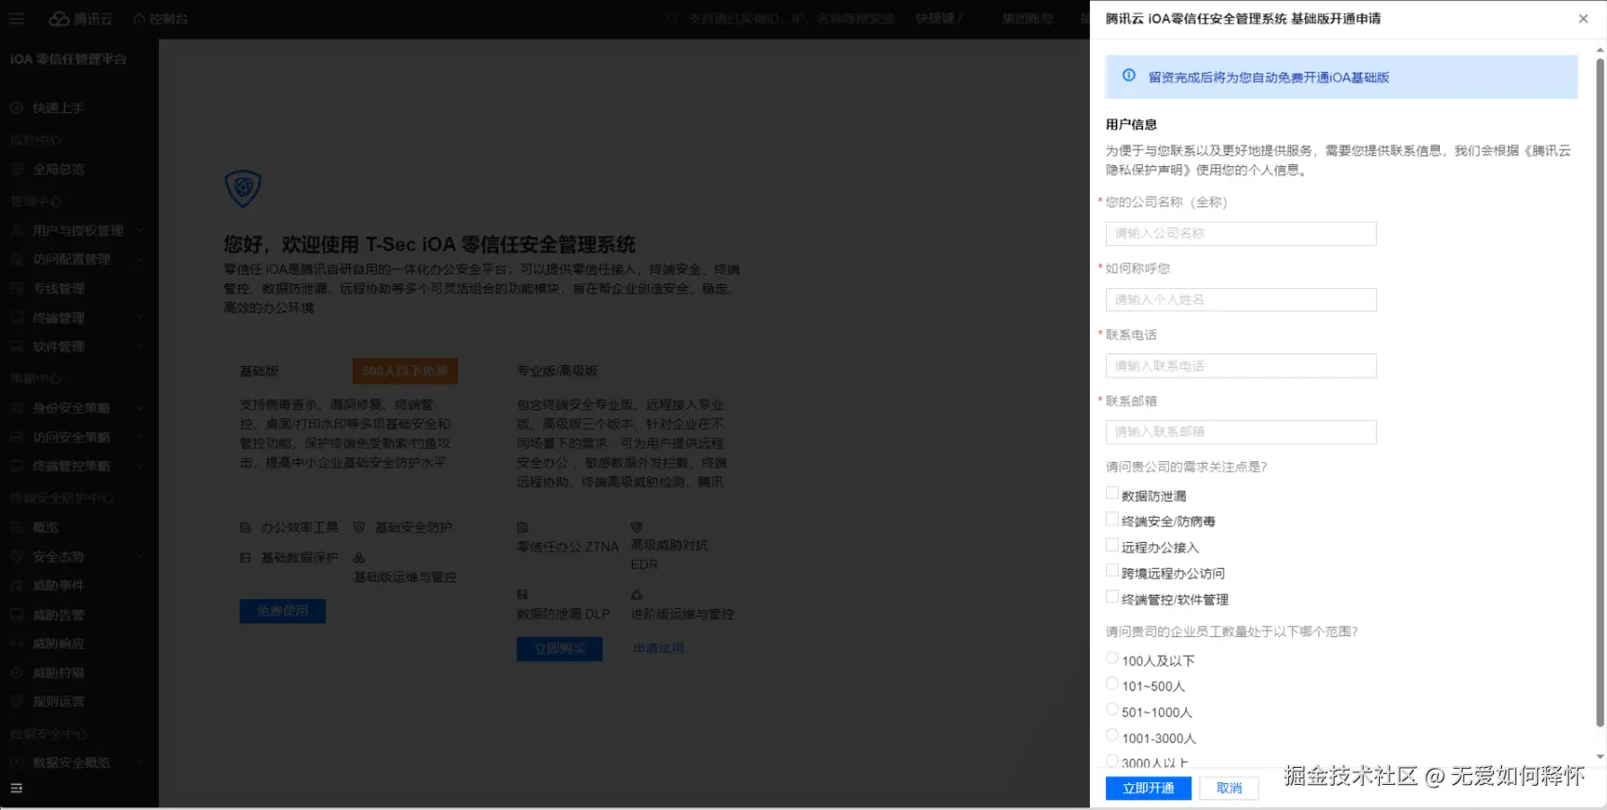The width and height of the screenshot is (1607, 810).
Task: Open the 集团账号 top bar menu
Action: click(1028, 19)
